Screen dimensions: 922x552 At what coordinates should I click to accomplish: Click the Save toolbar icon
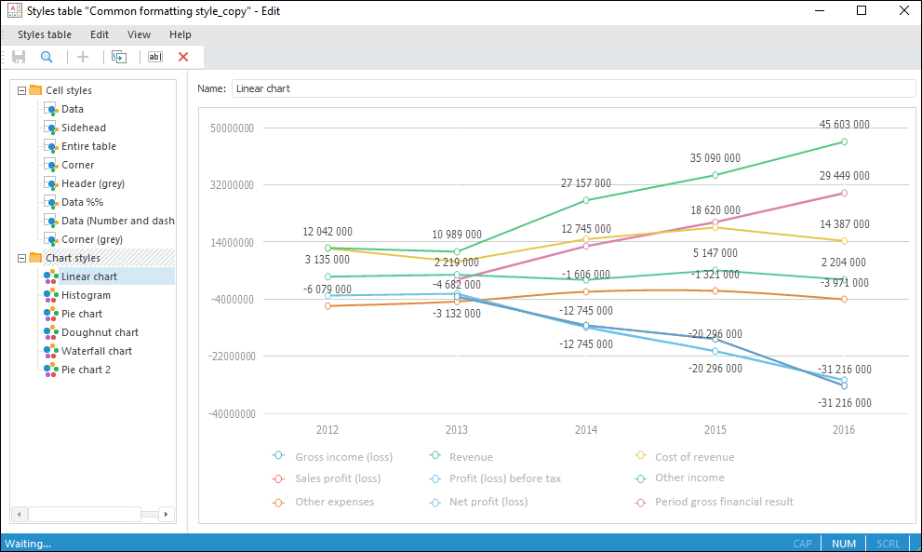(19, 57)
